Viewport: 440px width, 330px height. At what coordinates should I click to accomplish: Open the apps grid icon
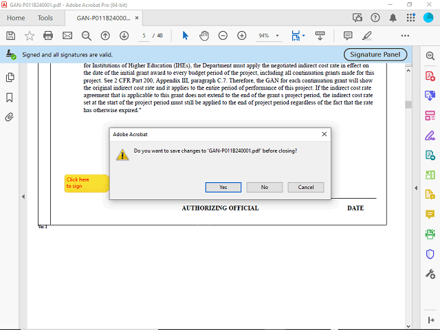point(410,18)
